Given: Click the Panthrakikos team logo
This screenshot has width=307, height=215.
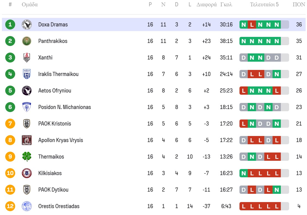Looking at the screenshot, I should (x=27, y=41).
